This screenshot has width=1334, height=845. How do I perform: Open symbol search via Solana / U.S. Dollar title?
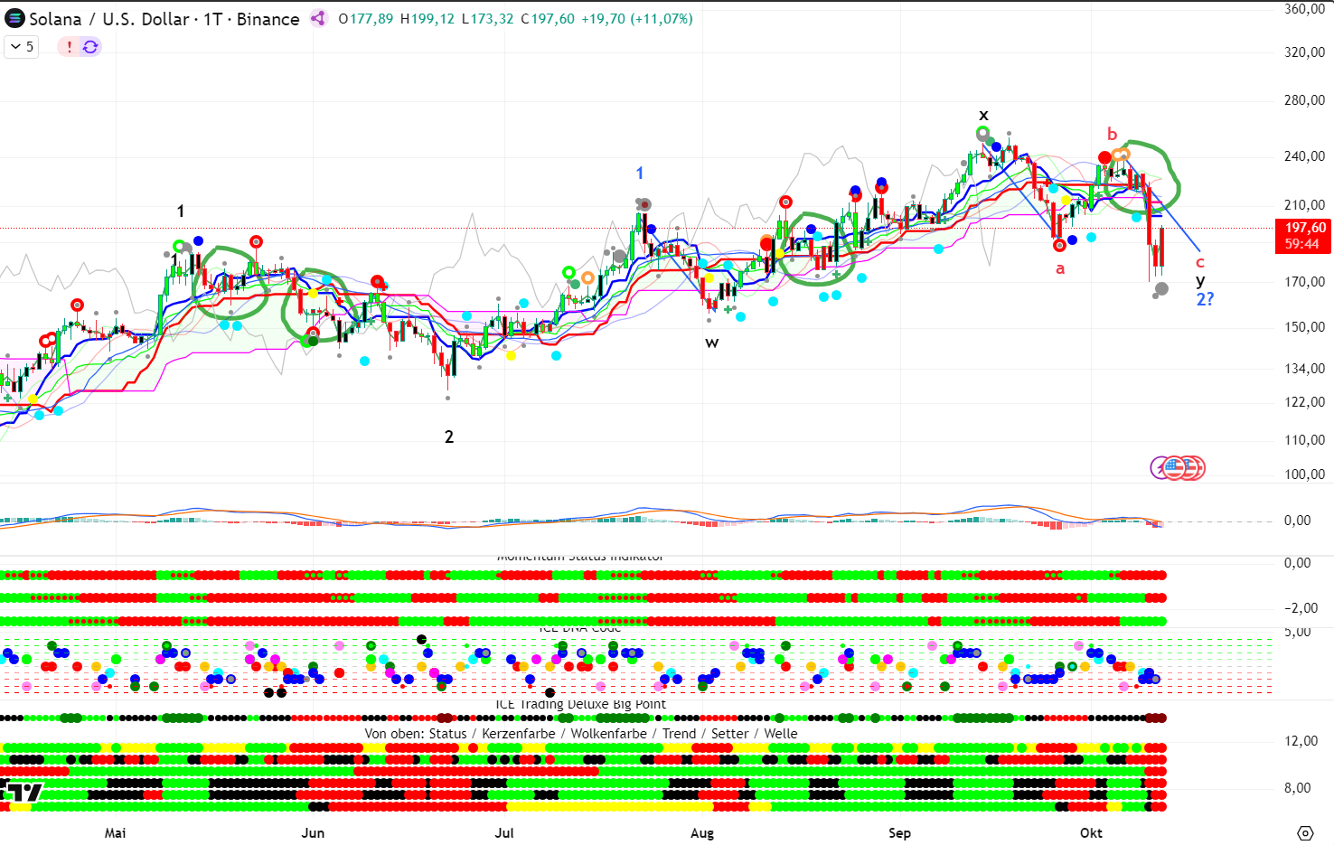tap(108, 19)
